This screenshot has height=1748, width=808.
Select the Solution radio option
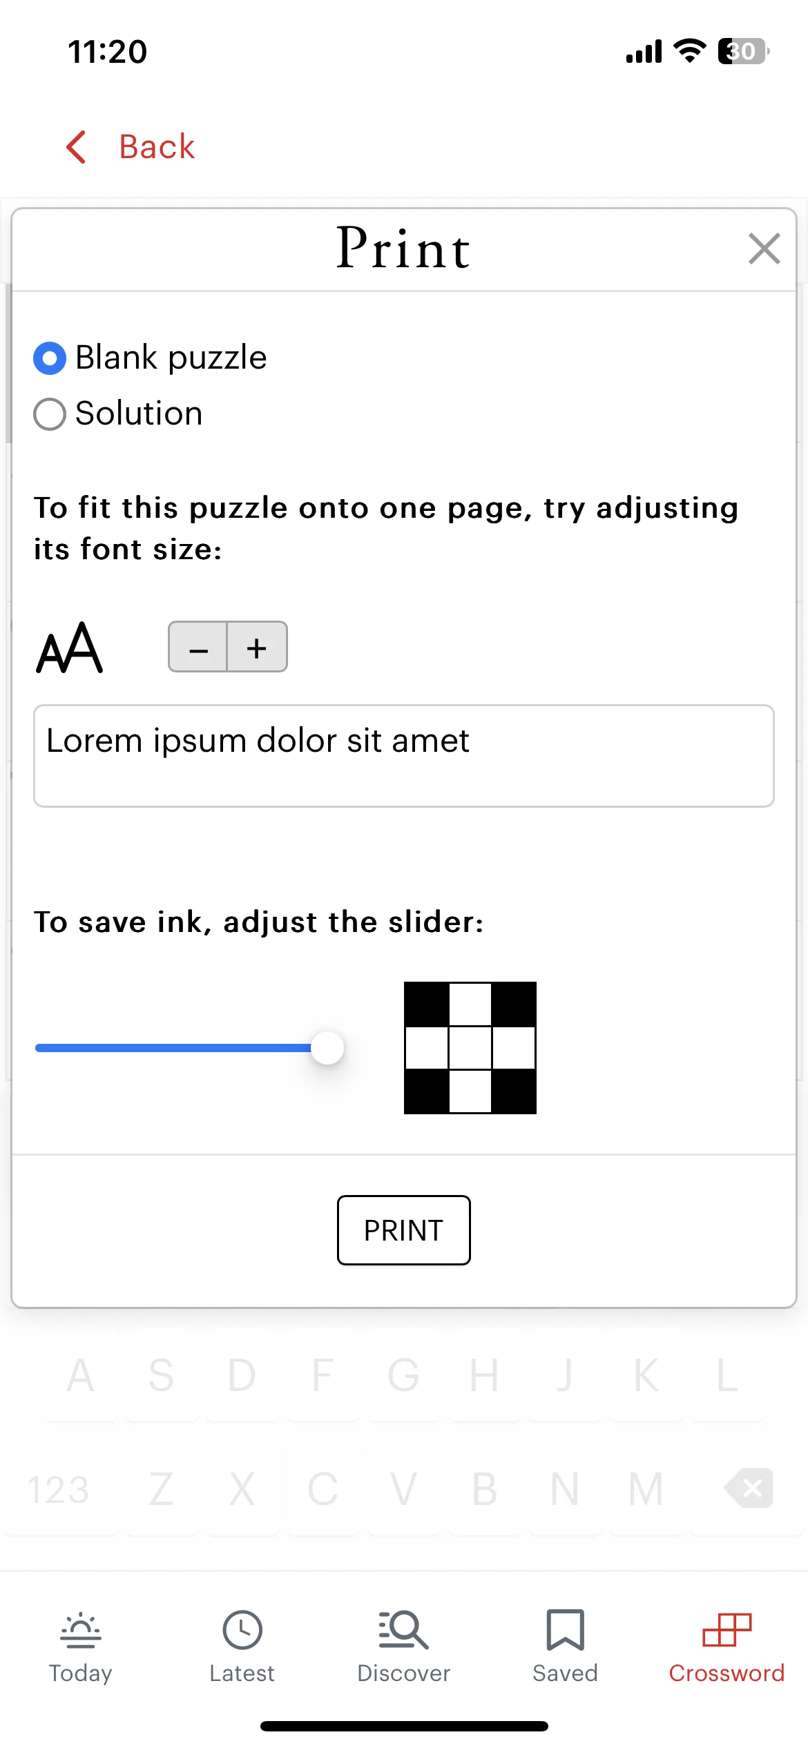(x=50, y=414)
